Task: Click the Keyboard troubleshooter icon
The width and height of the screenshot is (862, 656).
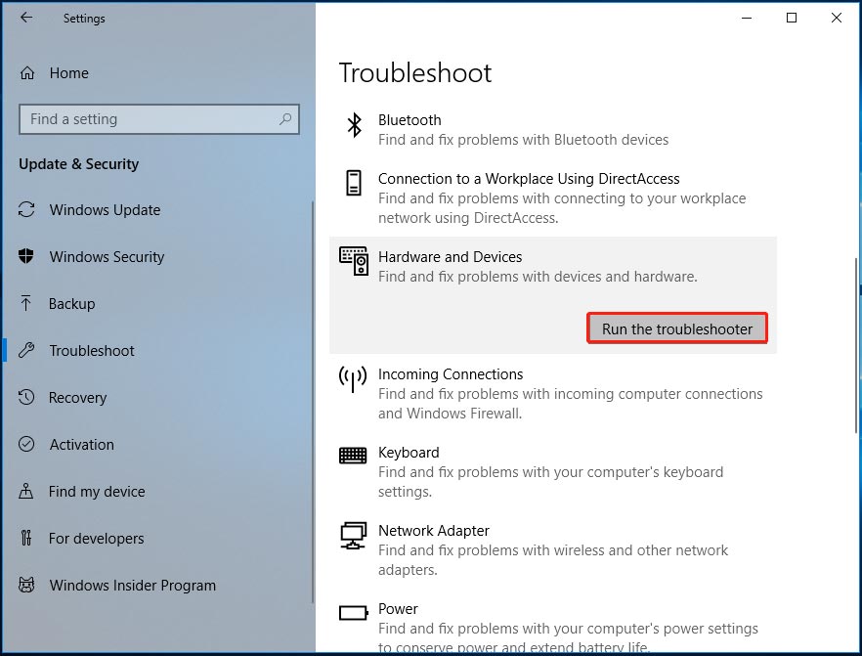Action: click(x=353, y=456)
